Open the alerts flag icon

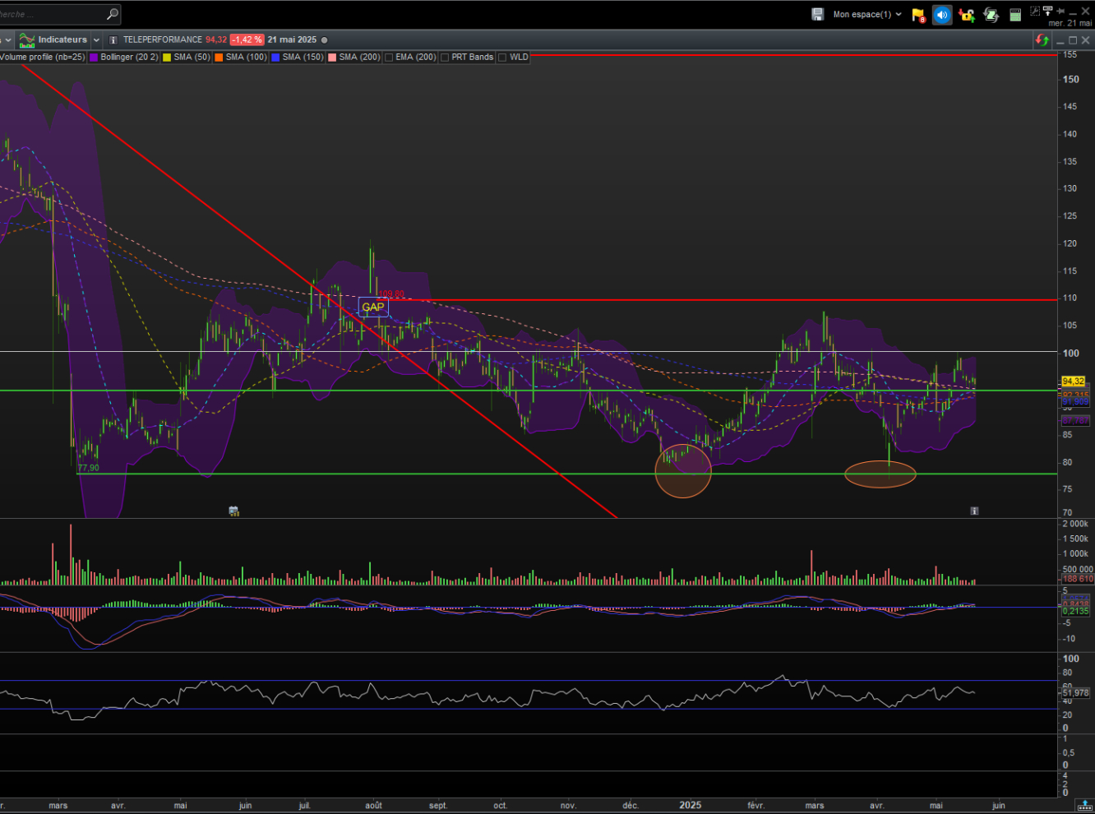tap(918, 15)
